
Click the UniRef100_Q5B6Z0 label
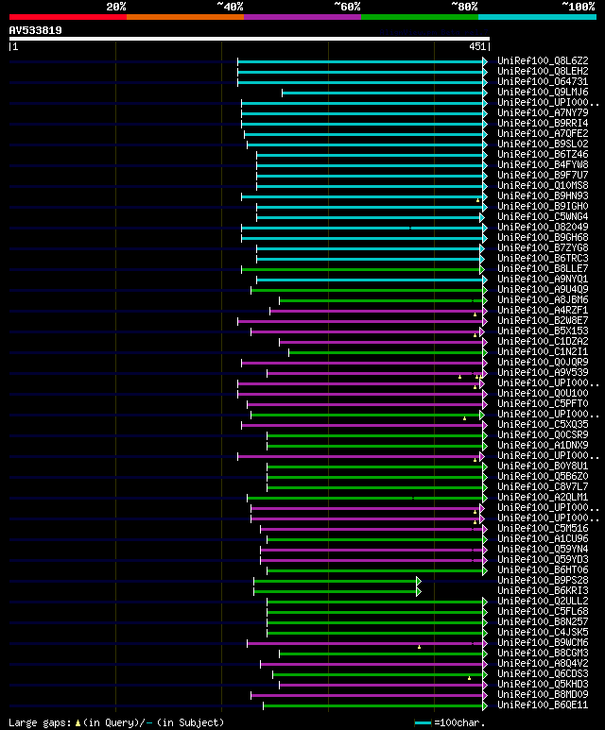543,477
